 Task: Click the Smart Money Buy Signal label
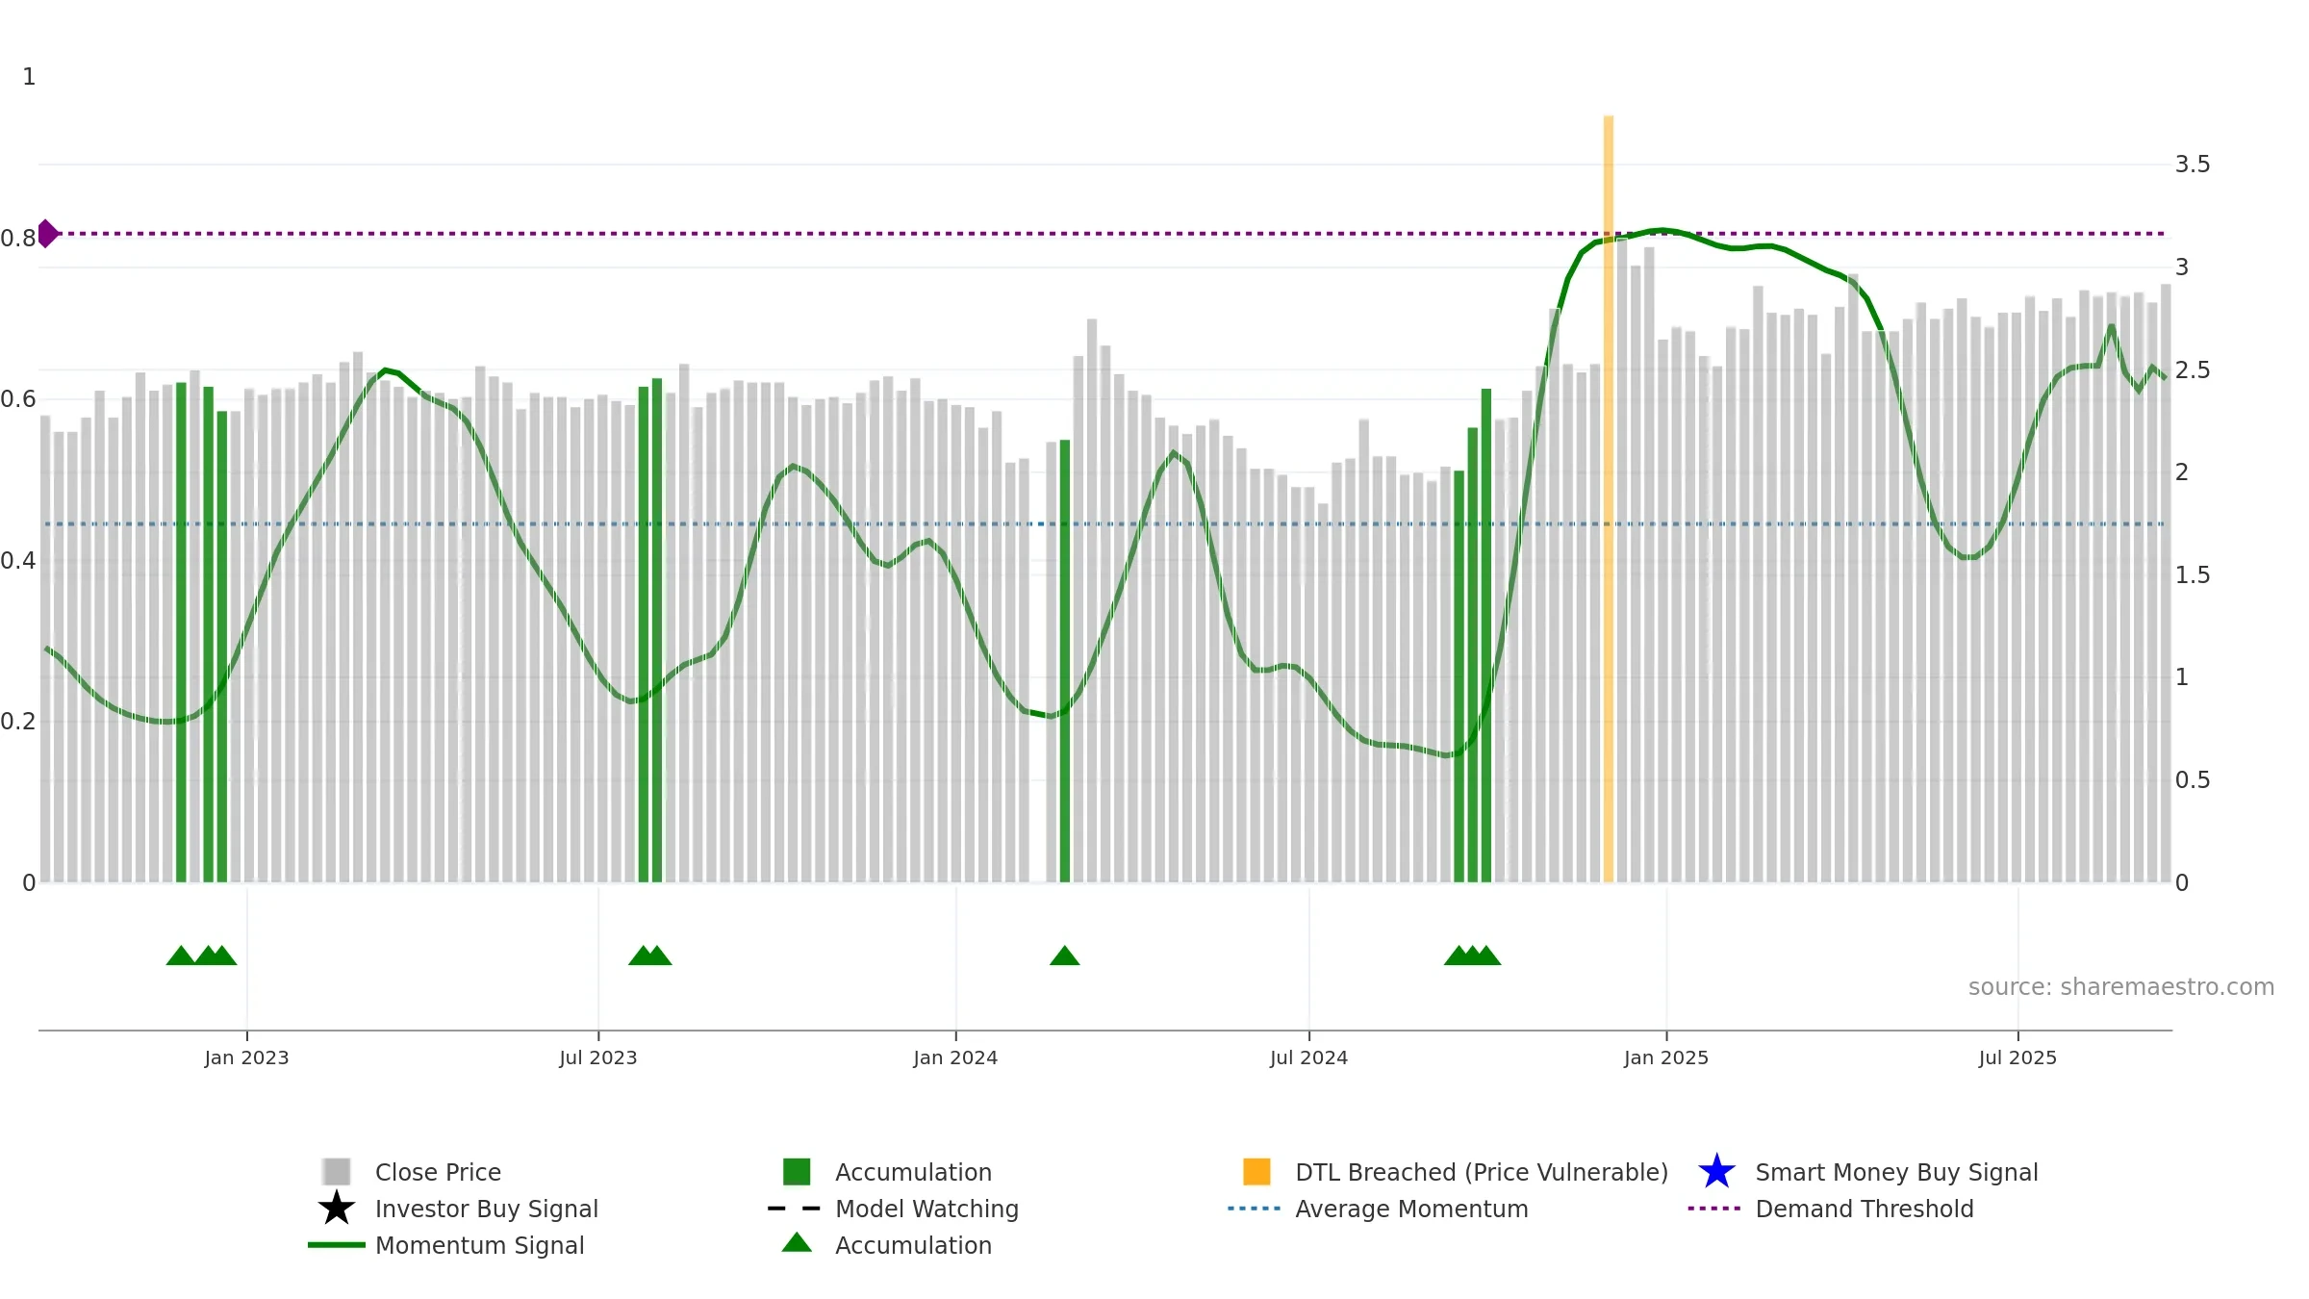coord(1896,1172)
